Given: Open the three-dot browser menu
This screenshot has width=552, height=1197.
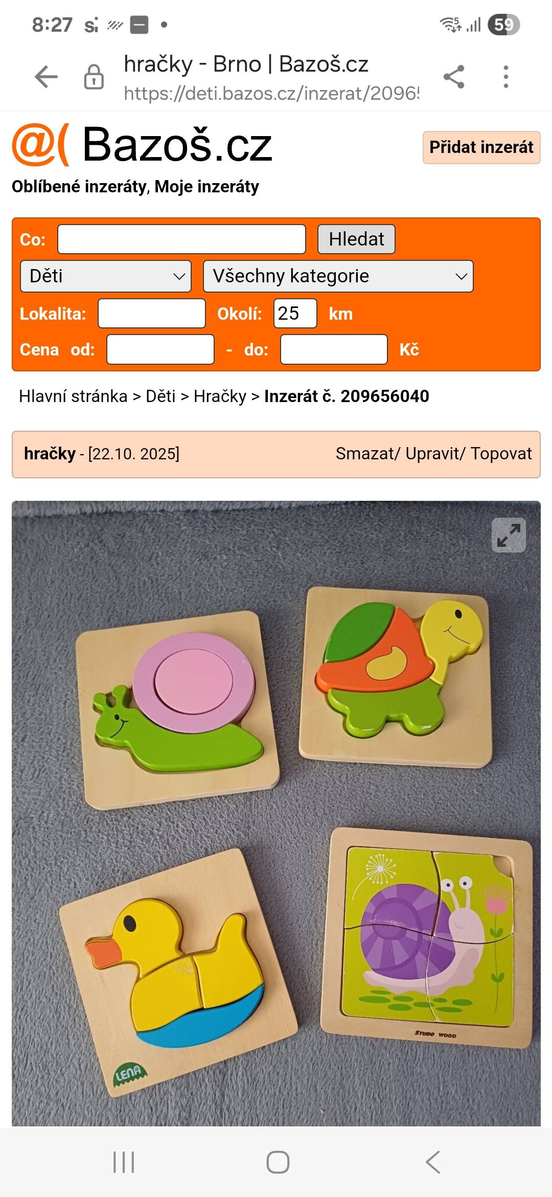Looking at the screenshot, I should 506,77.
